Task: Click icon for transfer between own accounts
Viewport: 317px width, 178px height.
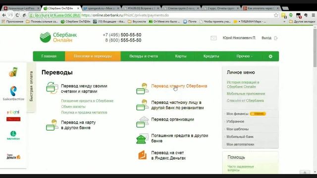Action: point(52,88)
